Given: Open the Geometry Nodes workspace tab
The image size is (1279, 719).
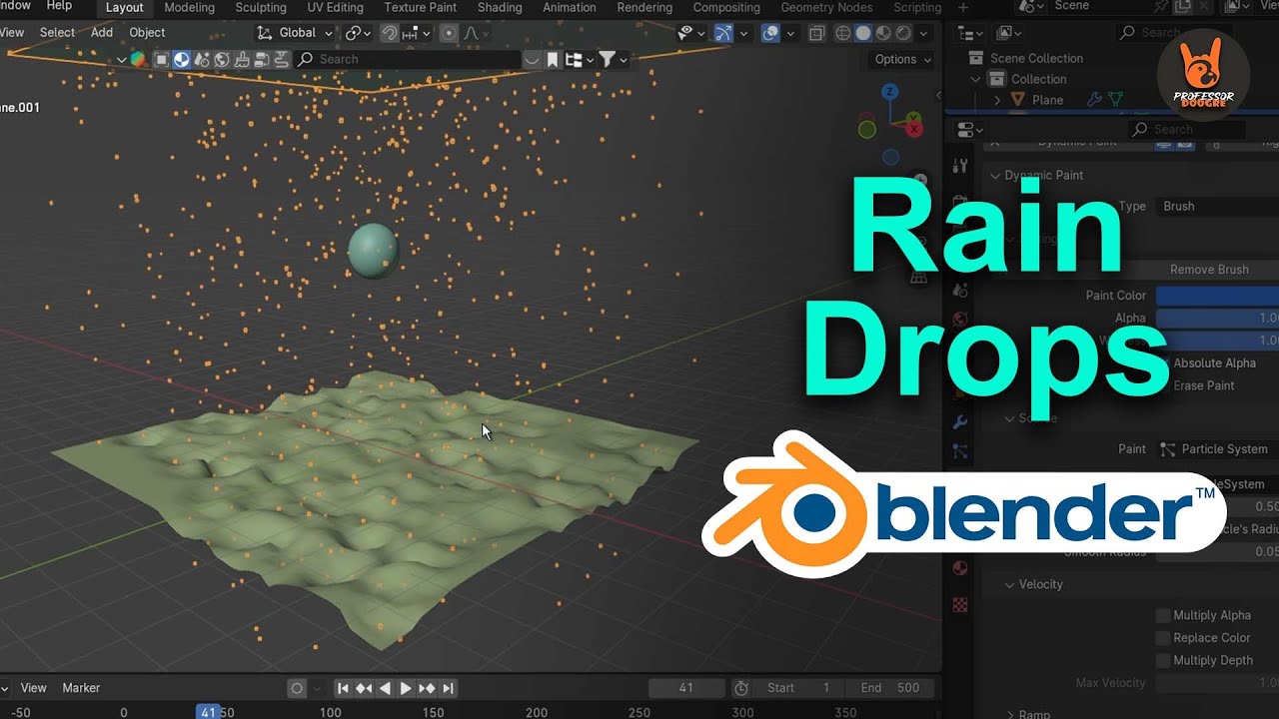Looking at the screenshot, I should [826, 7].
